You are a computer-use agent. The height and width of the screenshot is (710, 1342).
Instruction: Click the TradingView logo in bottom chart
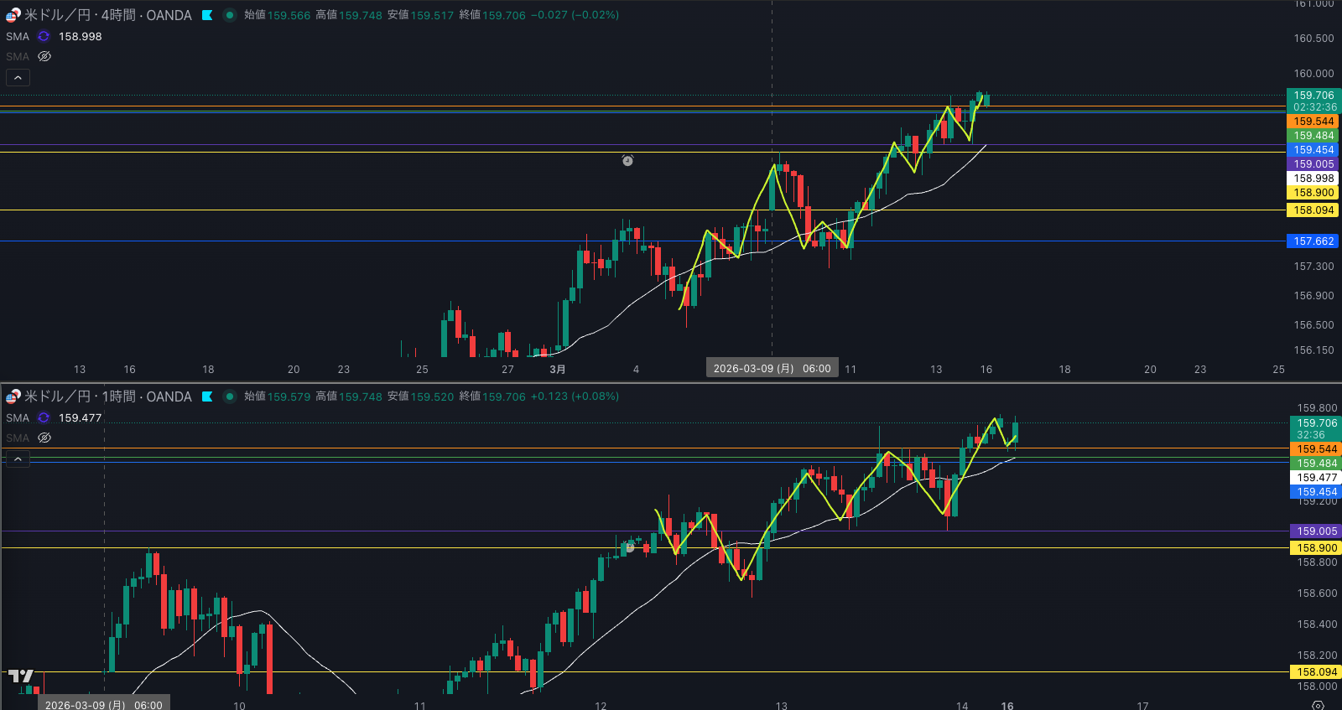[x=21, y=676]
